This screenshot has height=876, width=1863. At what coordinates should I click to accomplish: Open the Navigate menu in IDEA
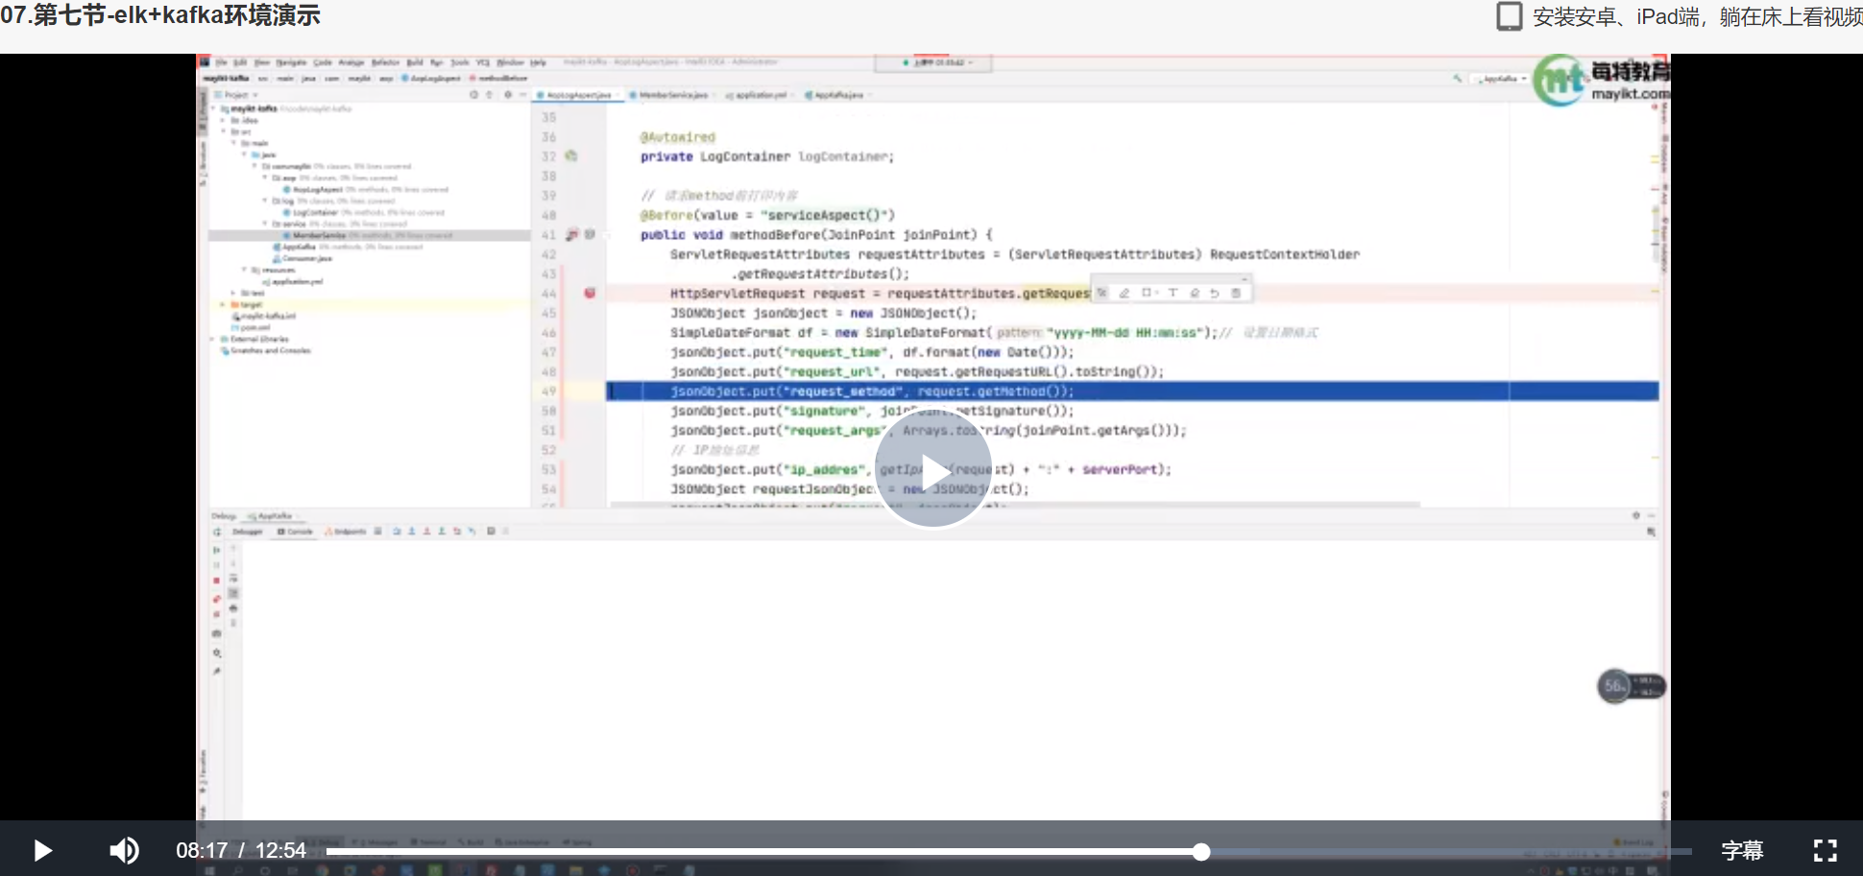291,62
